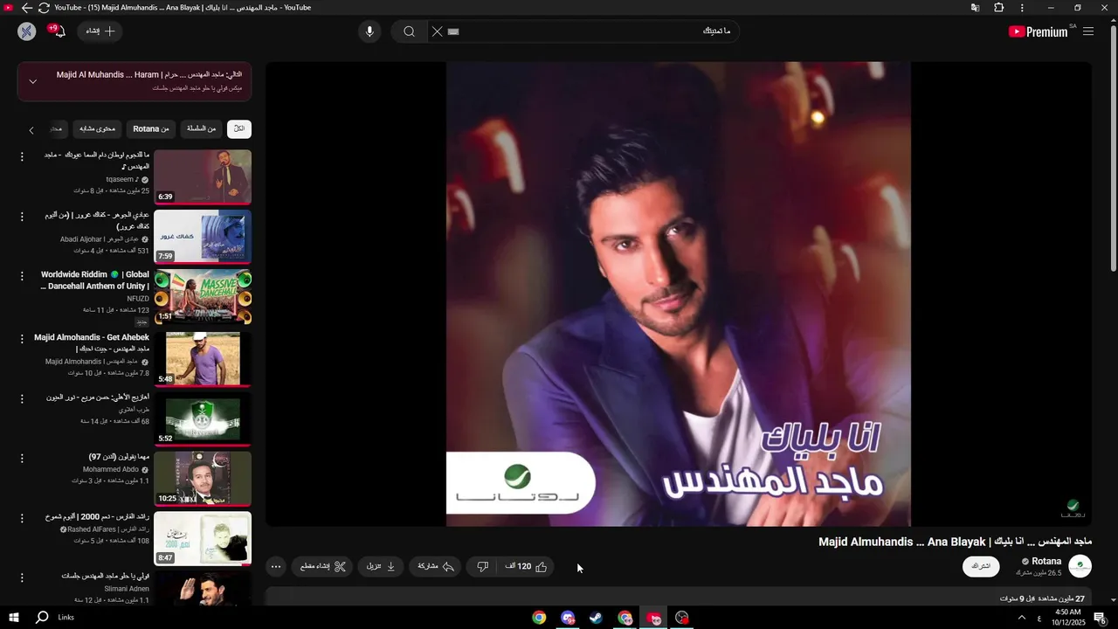
Task: Open more actions ellipsis under the video
Action: click(276, 566)
